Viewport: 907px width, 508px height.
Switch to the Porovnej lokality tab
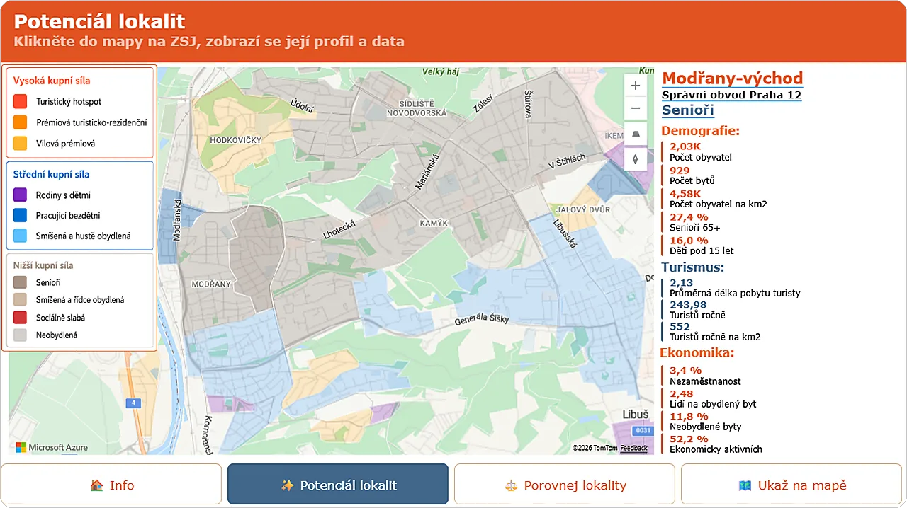pos(565,485)
